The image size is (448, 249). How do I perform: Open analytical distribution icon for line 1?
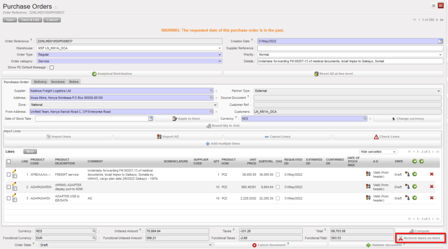tap(368, 174)
